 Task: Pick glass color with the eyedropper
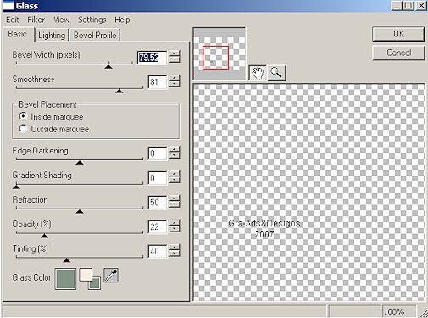tap(111, 276)
